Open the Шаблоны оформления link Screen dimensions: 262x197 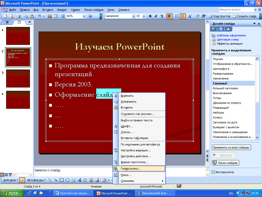(x=231, y=35)
